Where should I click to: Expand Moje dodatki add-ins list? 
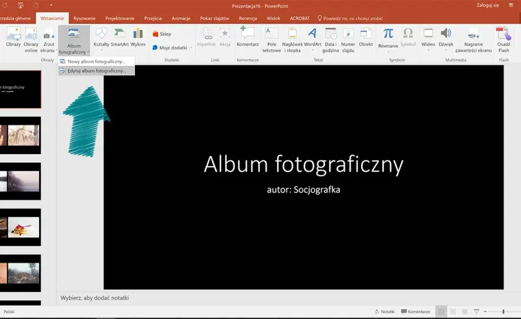pyautogui.click(x=172, y=48)
